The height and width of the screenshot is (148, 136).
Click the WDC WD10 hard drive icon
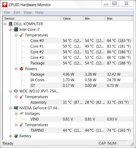16,91
